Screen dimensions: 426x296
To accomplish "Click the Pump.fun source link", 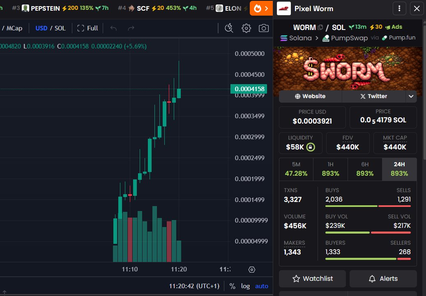I will 398,38.
